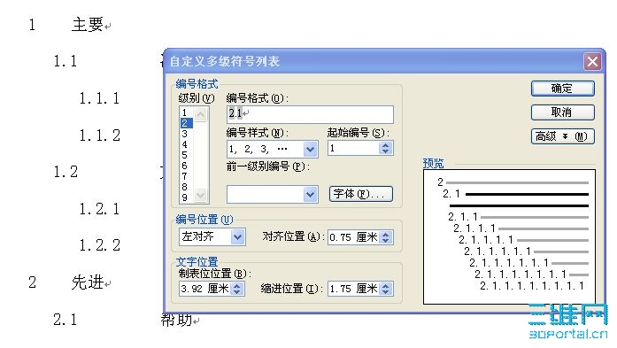Image resolution: width=617 pixels, height=348 pixels.
Task: Click the 2.1.1 line in the preview
Action: (x=518, y=217)
